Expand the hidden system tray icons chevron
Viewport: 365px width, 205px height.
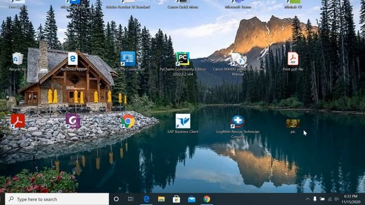click(307, 199)
